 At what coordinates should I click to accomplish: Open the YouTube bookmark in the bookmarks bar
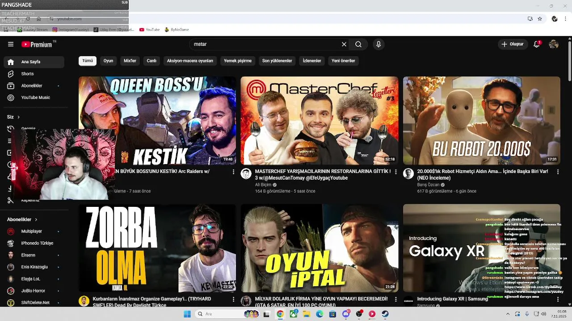tap(150, 30)
